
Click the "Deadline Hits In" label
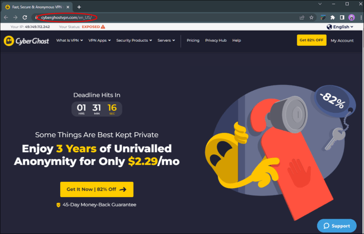(x=97, y=95)
